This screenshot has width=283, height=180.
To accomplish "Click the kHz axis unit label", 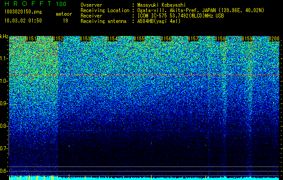I will [4, 36].
